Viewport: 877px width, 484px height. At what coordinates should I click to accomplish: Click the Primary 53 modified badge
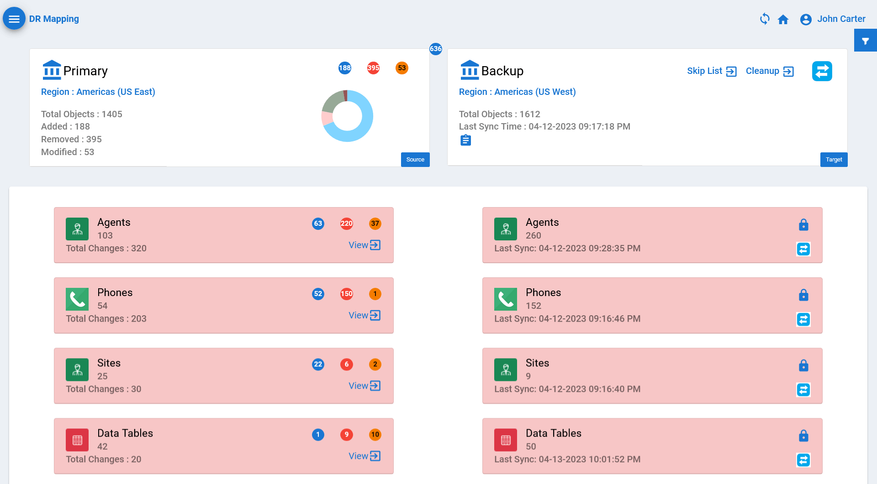(402, 68)
